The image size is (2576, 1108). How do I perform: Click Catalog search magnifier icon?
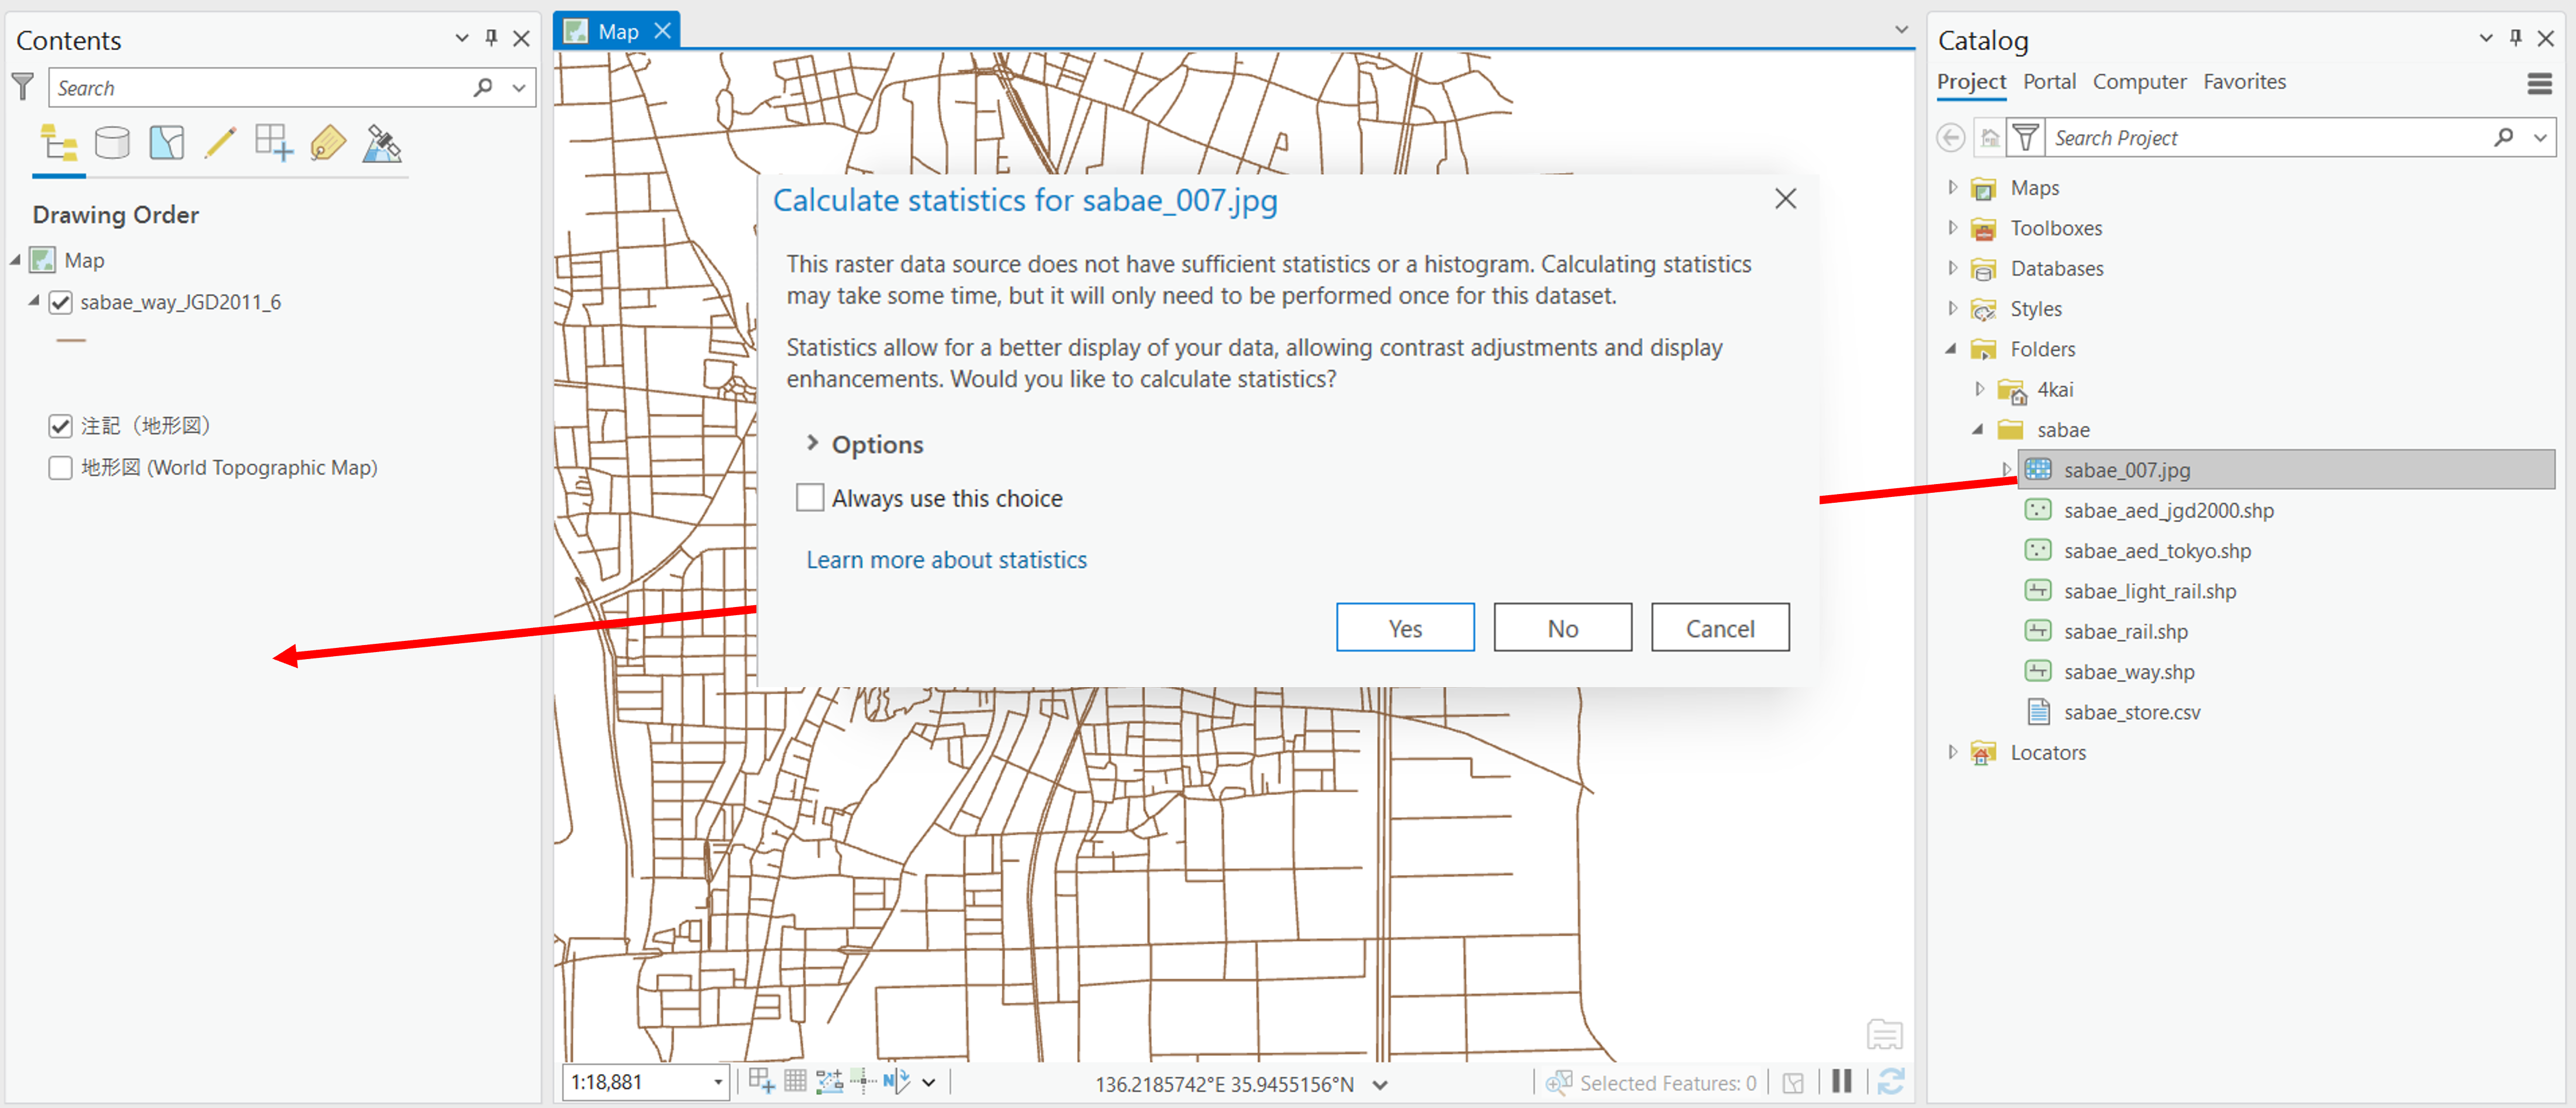click(x=2504, y=137)
